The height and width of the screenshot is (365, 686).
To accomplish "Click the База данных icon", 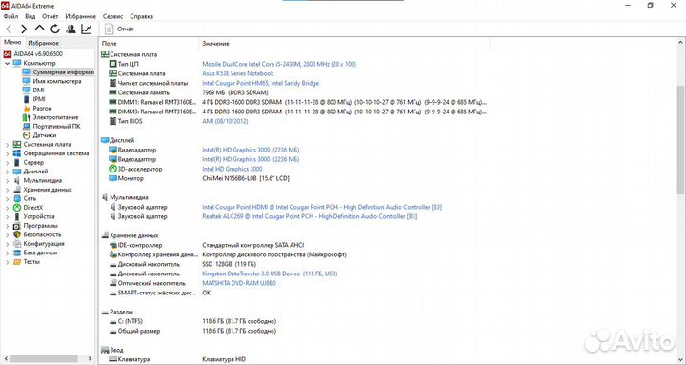I will coord(16,253).
